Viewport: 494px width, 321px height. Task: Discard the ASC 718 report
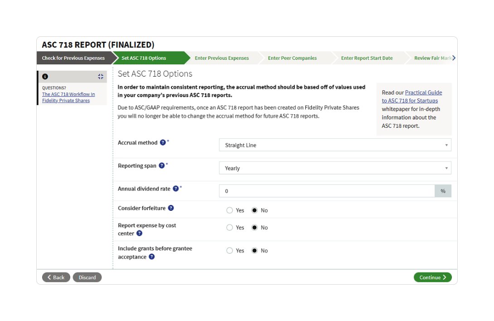(87, 277)
